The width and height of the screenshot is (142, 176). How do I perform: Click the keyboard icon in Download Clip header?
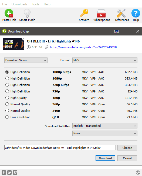coord(117,31)
